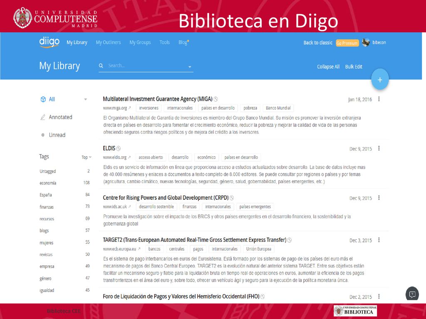Click the blue plus add button

click(x=380, y=79)
